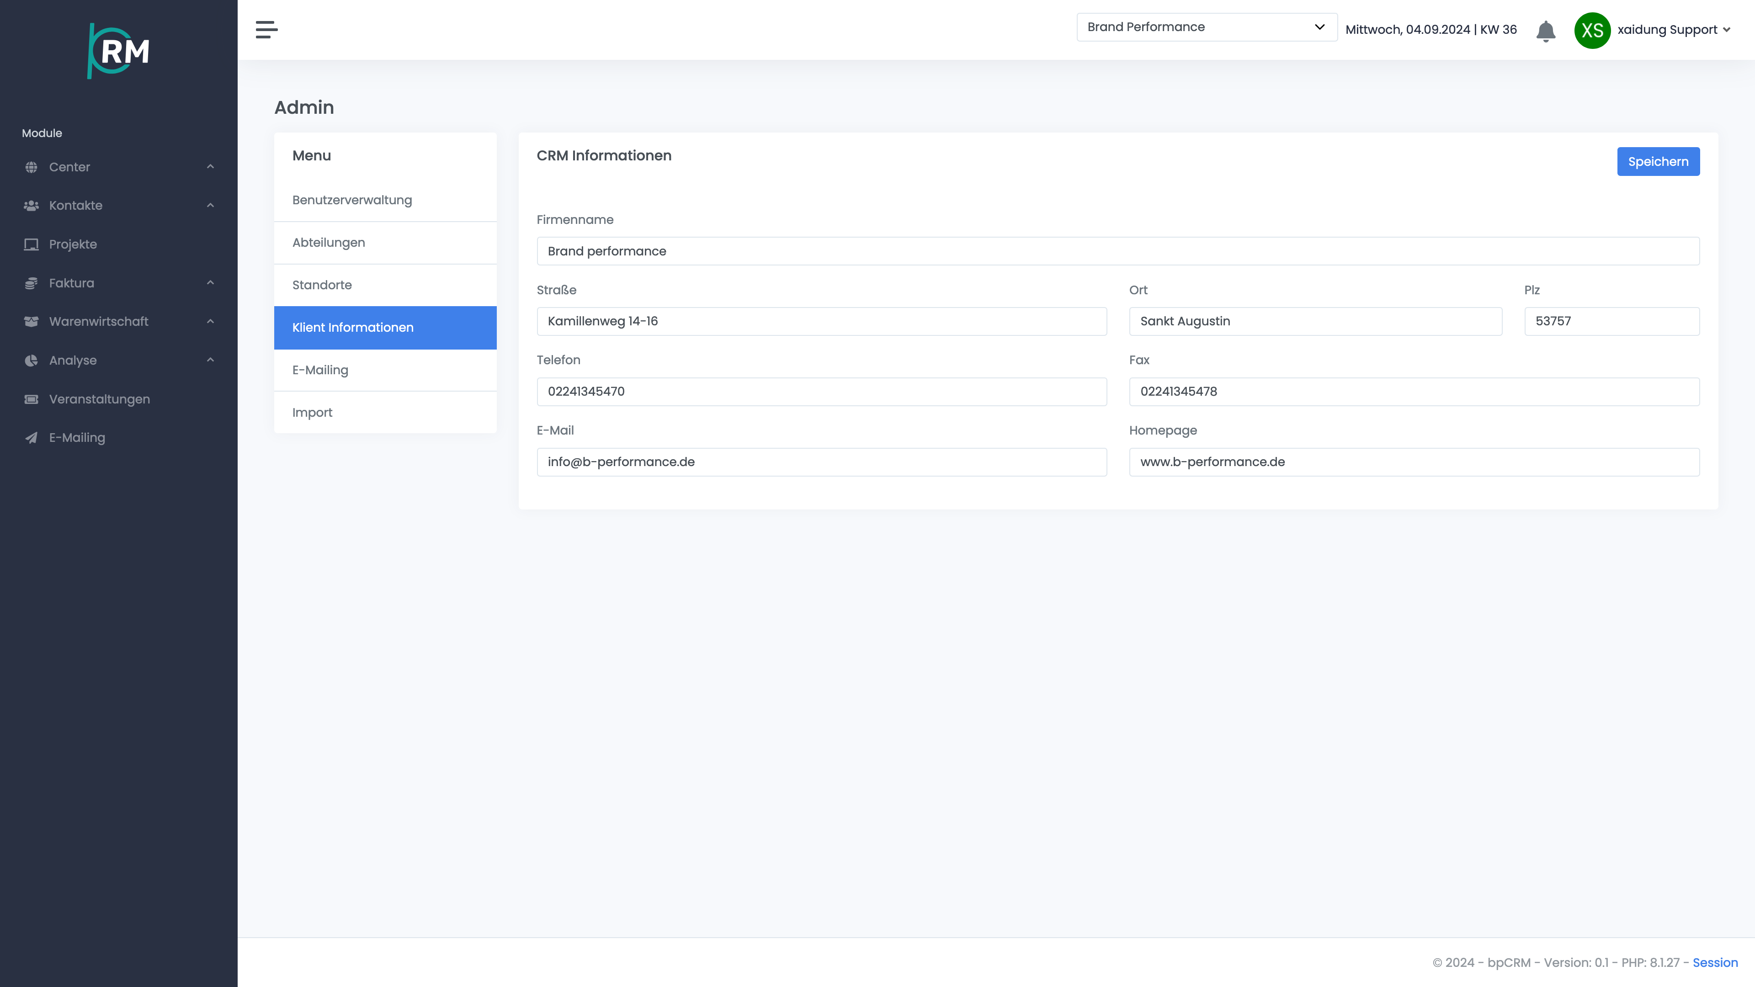Click into the E-Mail field
The image size is (1755, 987).
coord(822,462)
